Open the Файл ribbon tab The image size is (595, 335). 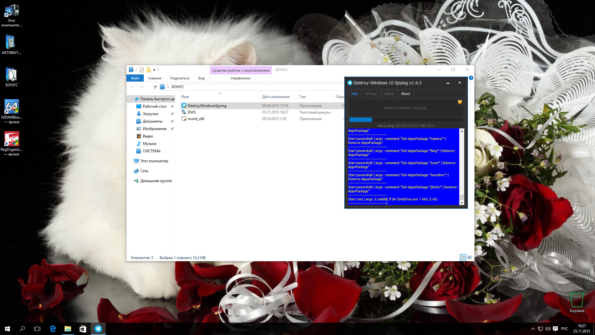click(x=135, y=78)
